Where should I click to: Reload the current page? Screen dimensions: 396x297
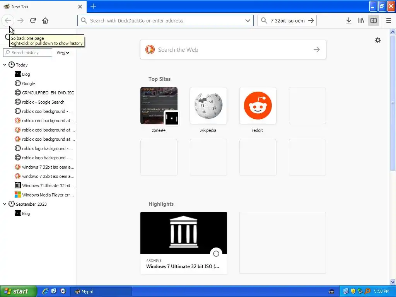33,20
